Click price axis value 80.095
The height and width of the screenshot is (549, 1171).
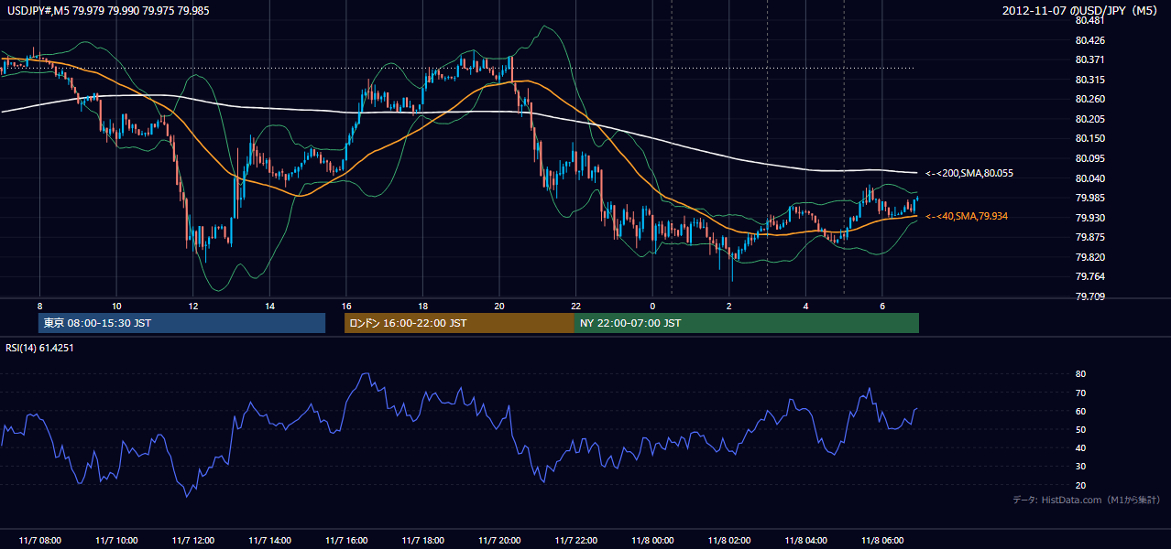pyautogui.click(x=1092, y=158)
